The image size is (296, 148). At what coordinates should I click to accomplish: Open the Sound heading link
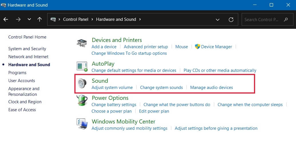pyautogui.click(x=100, y=81)
